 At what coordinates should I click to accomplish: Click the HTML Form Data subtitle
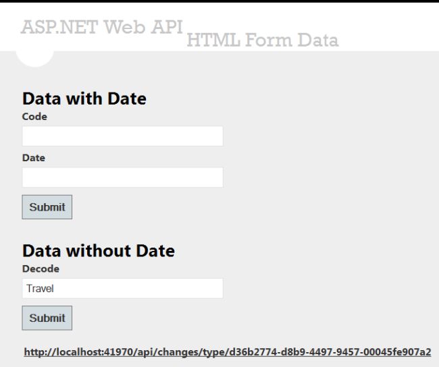click(x=262, y=41)
